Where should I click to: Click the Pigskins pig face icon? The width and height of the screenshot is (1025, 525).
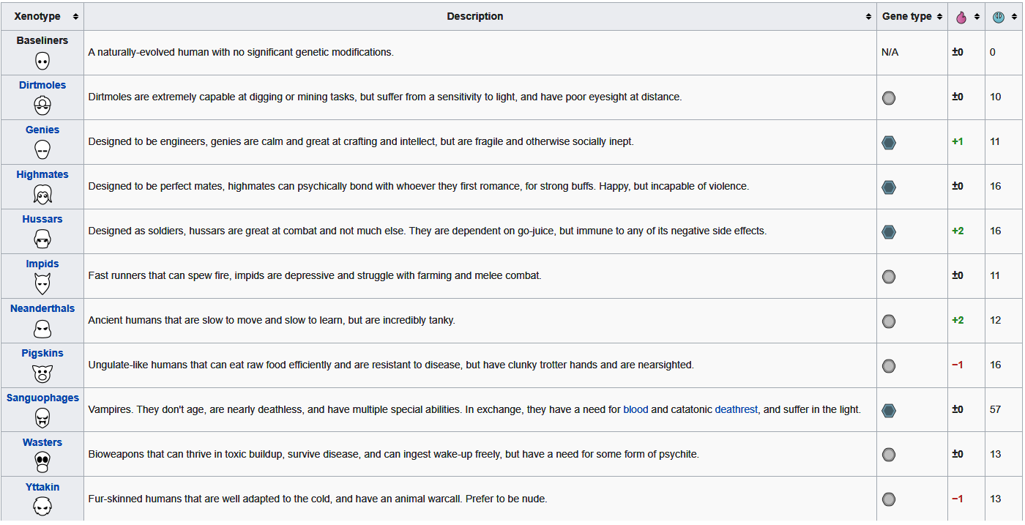(x=42, y=373)
